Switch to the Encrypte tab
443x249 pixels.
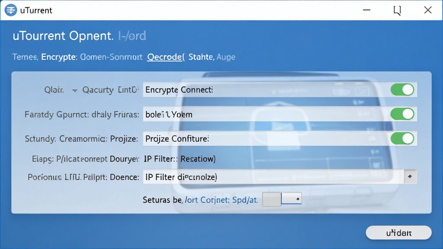(x=59, y=57)
